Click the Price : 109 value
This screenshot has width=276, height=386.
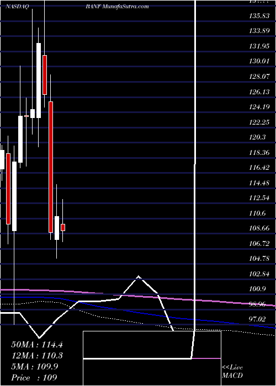(x=34, y=378)
